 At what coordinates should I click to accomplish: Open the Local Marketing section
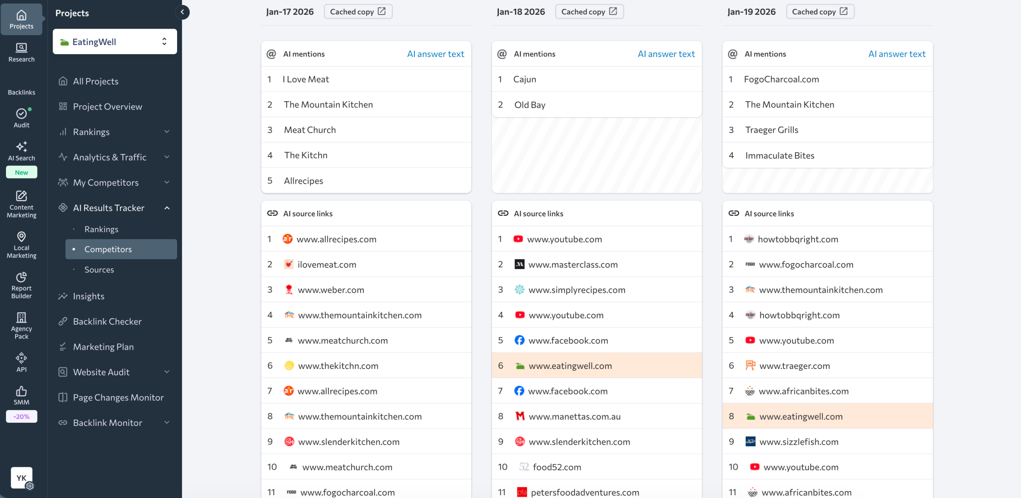click(x=21, y=244)
